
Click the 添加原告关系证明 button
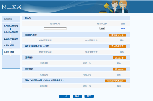pos(115,81)
